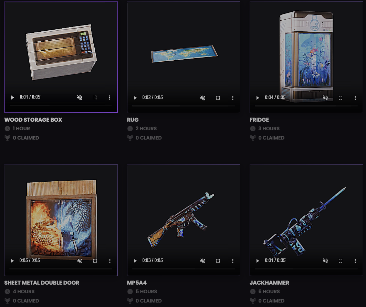366x307 pixels.
Task: Enter fullscreen for the Jackhammer video
Action: (x=340, y=261)
